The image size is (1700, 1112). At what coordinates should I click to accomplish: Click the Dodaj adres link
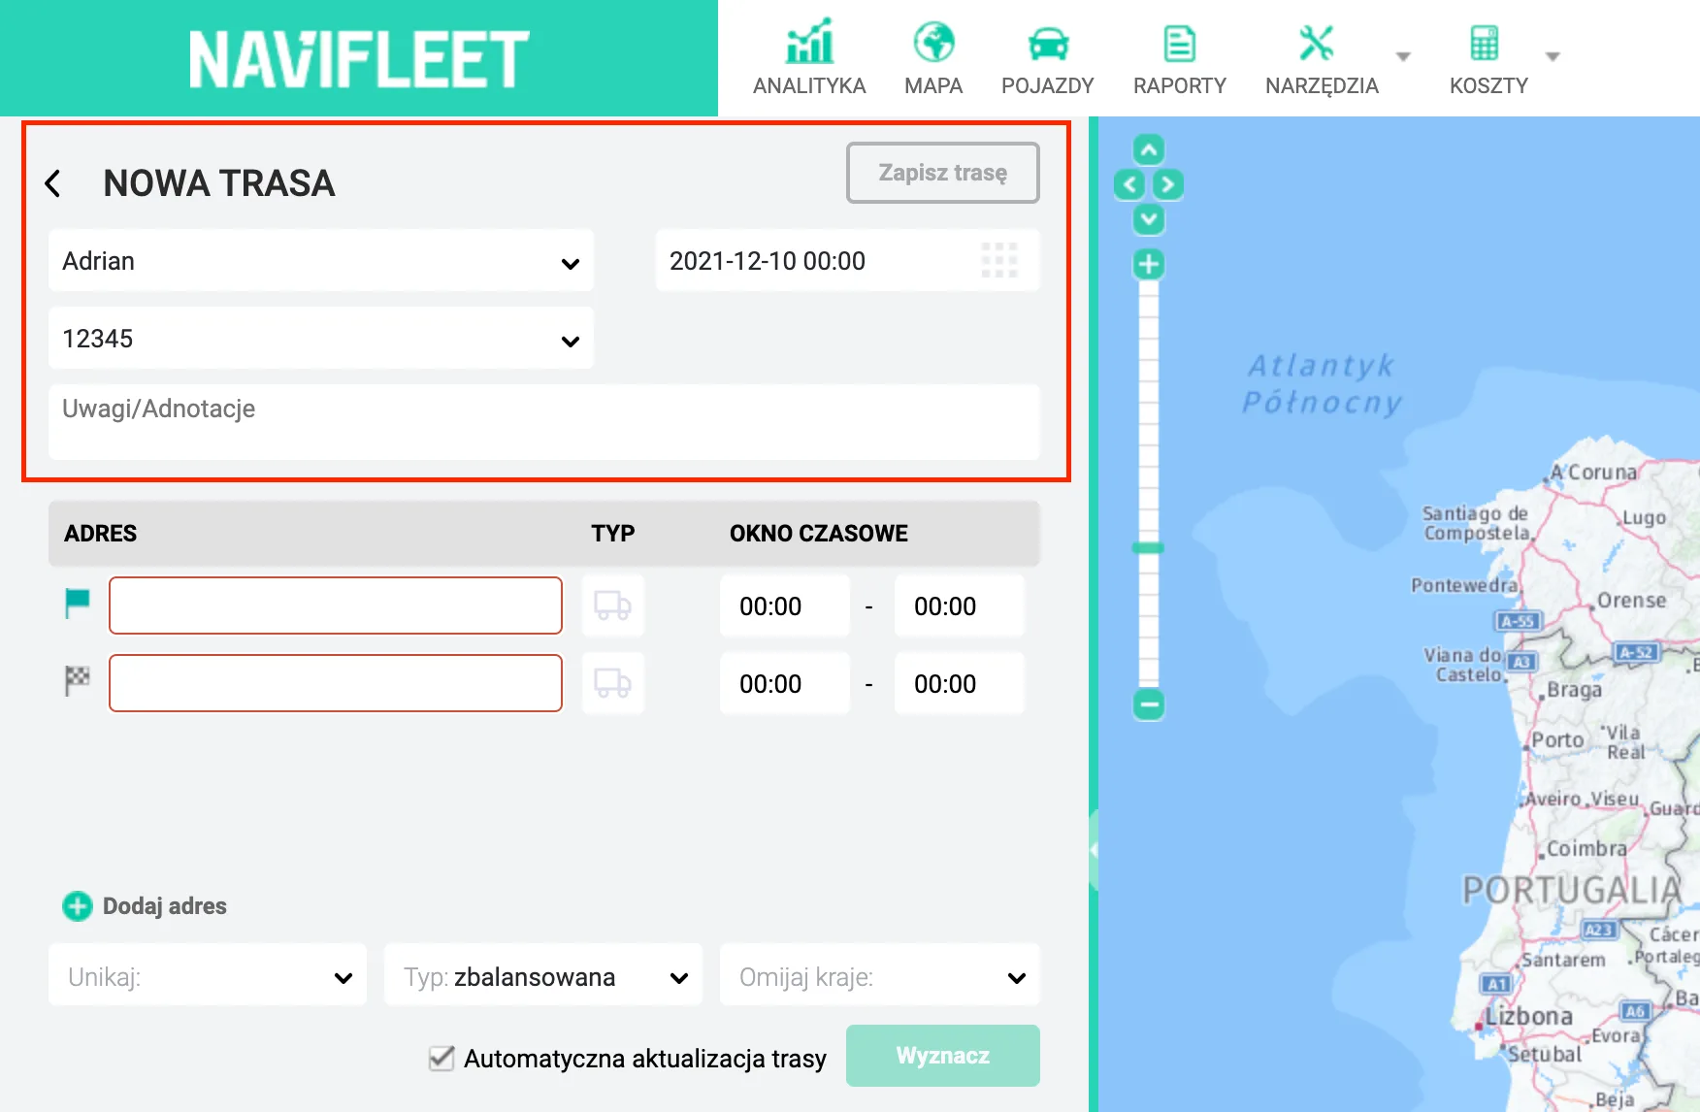tap(165, 906)
